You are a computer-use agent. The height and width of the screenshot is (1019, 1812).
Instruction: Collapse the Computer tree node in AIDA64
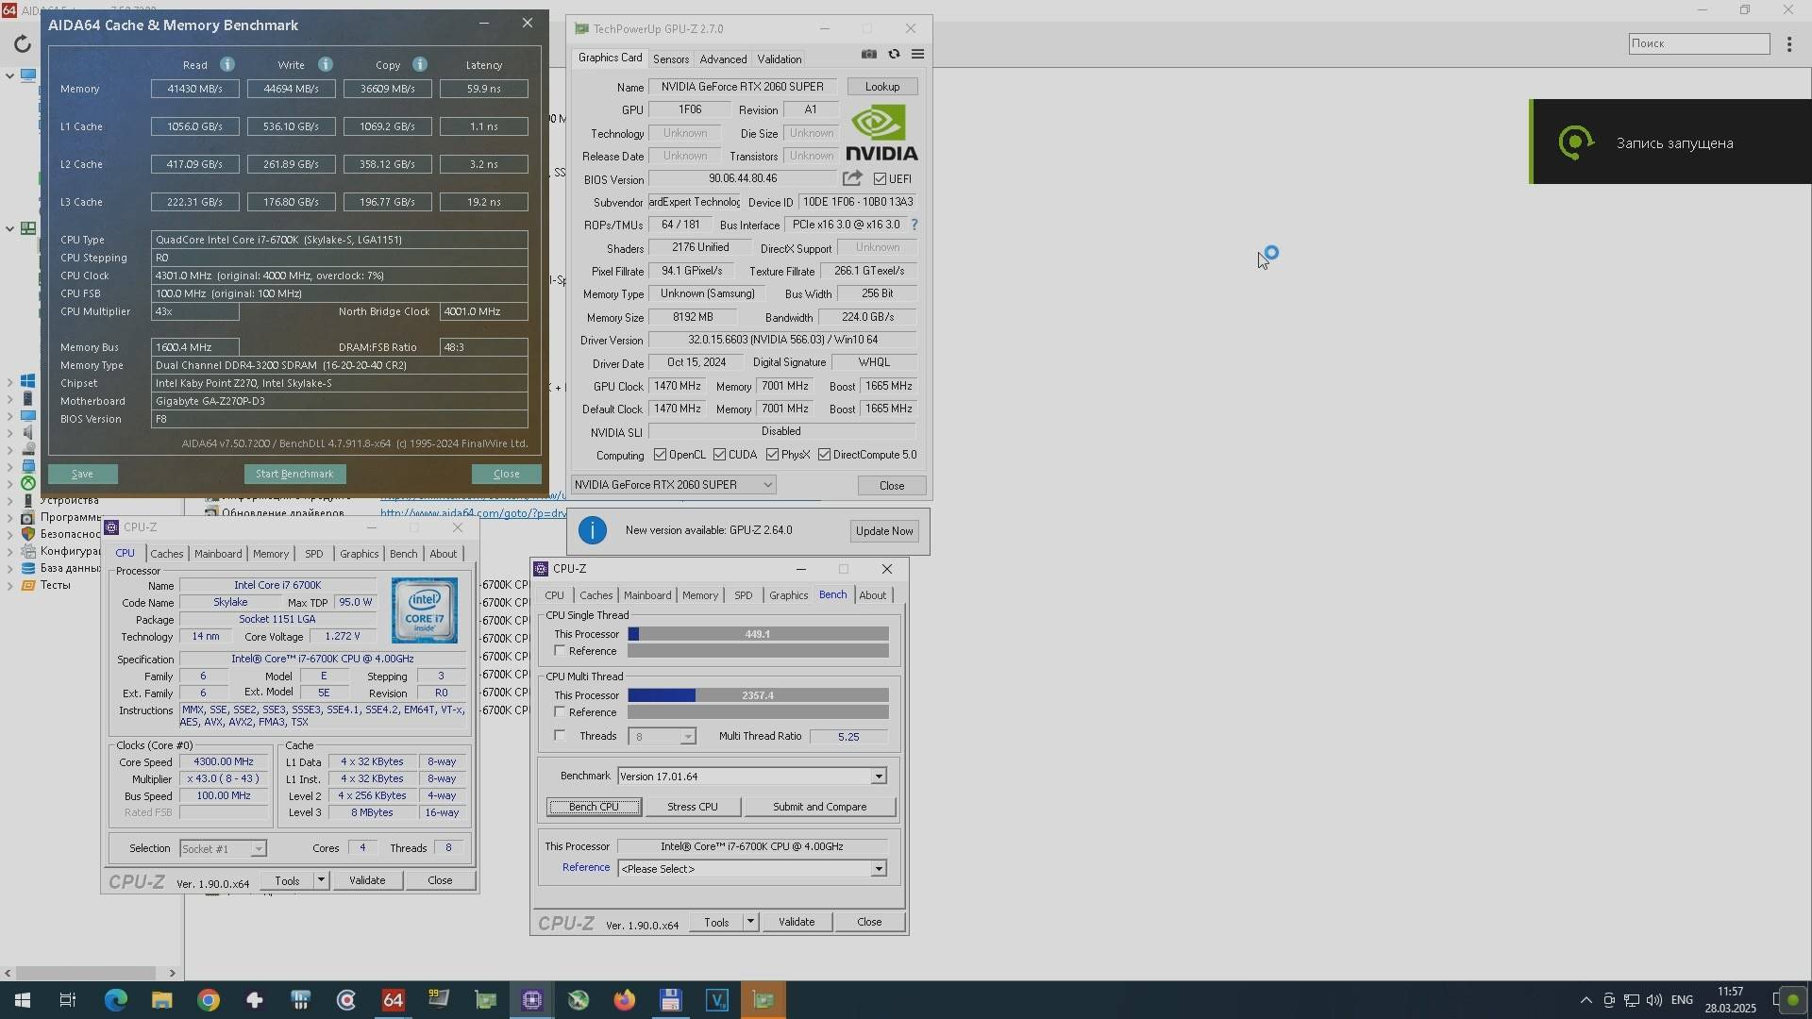(x=9, y=75)
